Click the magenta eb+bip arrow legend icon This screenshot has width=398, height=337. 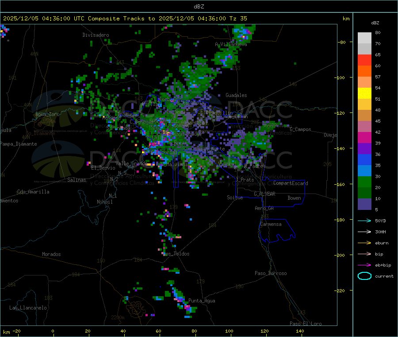coord(364,265)
